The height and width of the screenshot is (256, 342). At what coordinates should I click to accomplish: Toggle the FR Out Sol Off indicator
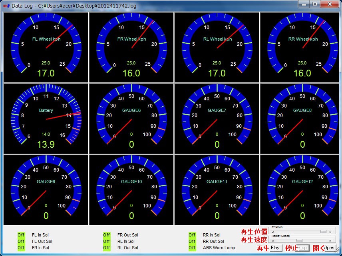(107, 235)
